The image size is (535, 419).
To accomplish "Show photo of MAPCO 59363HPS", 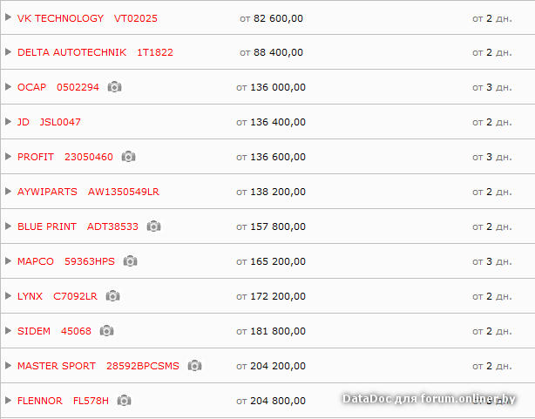I will click(x=131, y=261).
